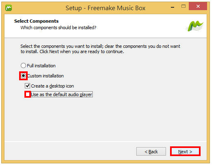Screen dimensions: 214x165
Task: Click the 'Custom installation' label text
Action: point(46,76)
